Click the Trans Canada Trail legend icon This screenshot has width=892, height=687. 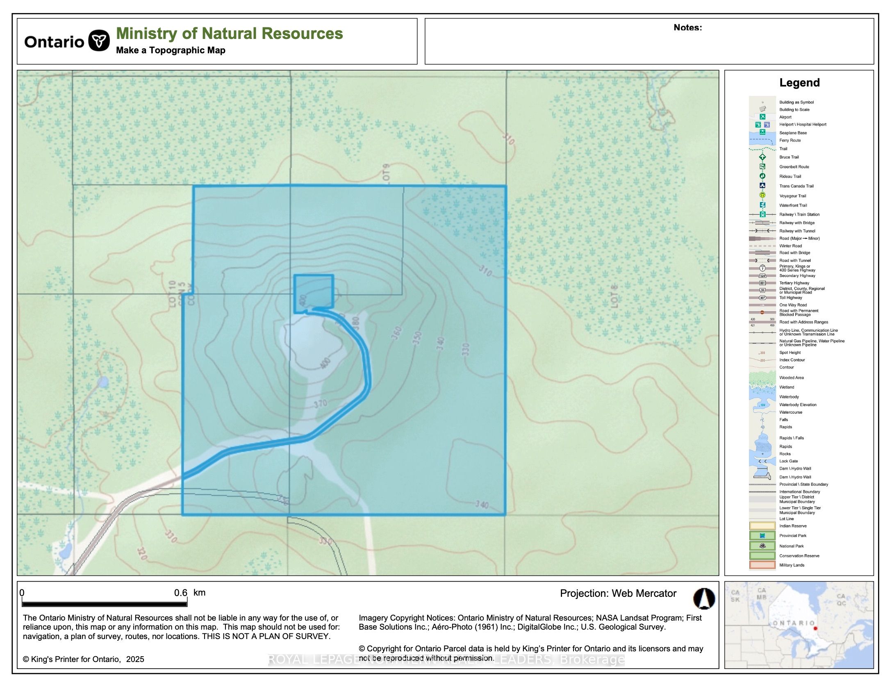coord(762,186)
